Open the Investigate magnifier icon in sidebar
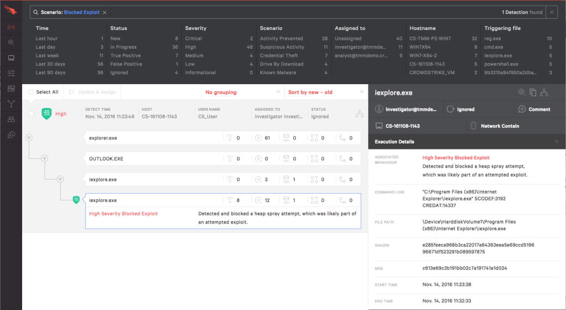 click(x=11, y=43)
